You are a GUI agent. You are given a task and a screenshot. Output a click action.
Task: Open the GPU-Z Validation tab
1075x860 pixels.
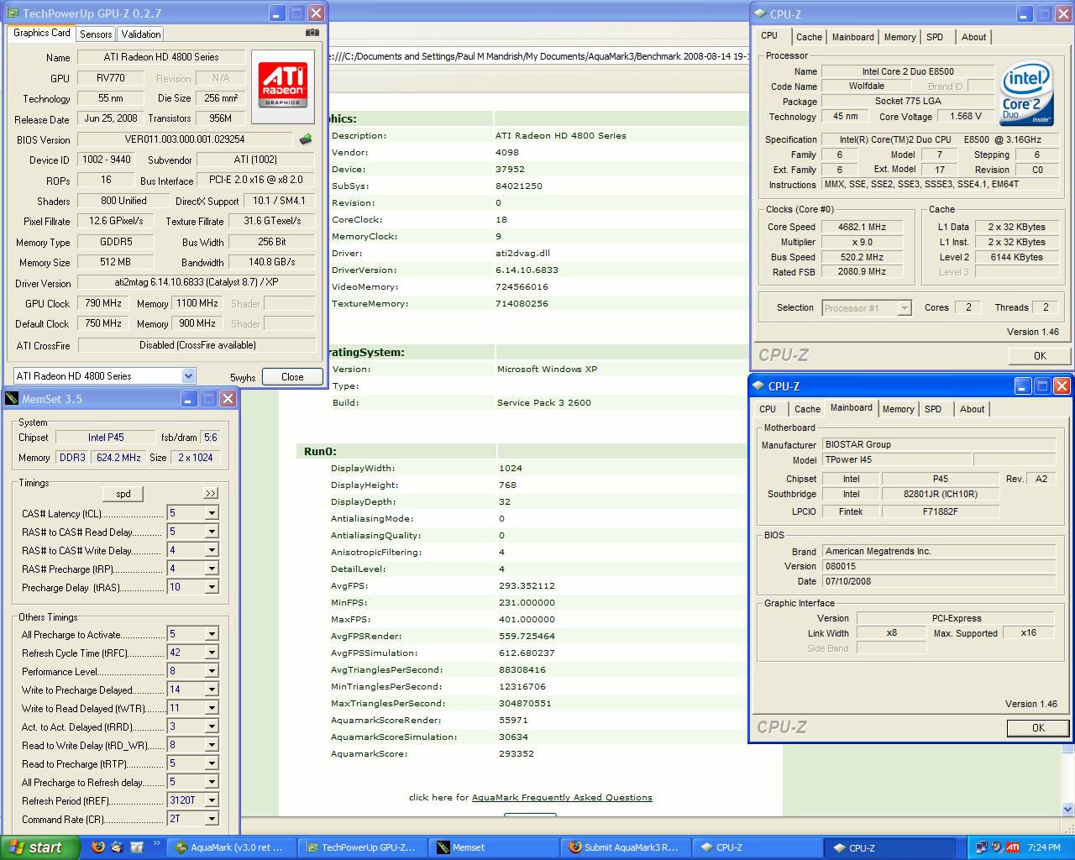pyautogui.click(x=140, y=34)
